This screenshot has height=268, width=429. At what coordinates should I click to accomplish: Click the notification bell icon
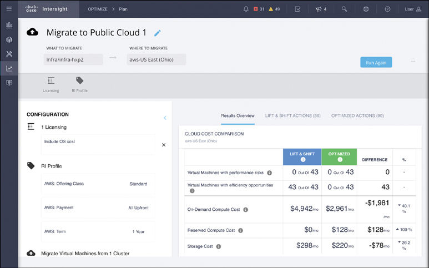pos(246,9)
